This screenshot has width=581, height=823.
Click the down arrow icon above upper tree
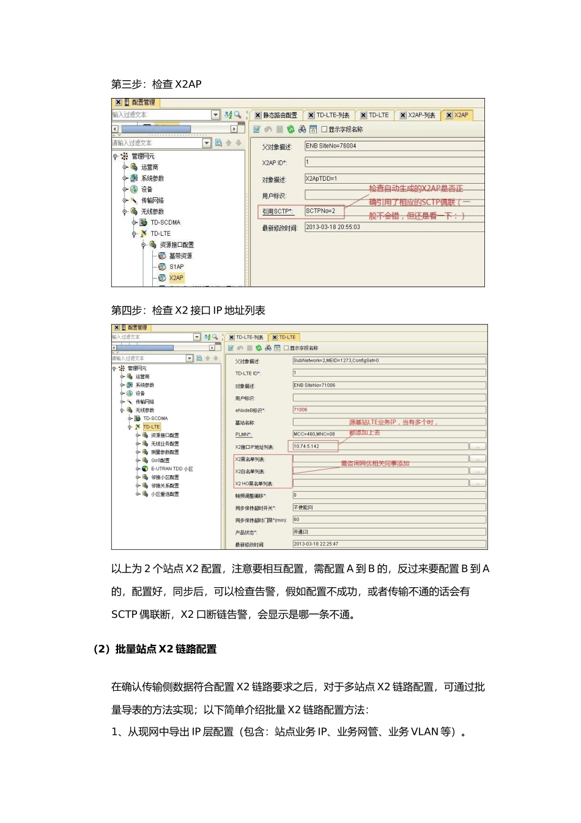(x=239, y=143)
